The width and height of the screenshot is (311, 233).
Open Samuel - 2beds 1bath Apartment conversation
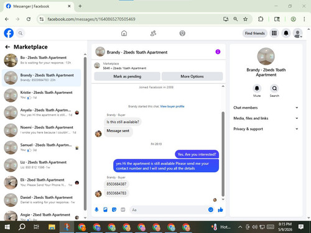click(42, 147)
